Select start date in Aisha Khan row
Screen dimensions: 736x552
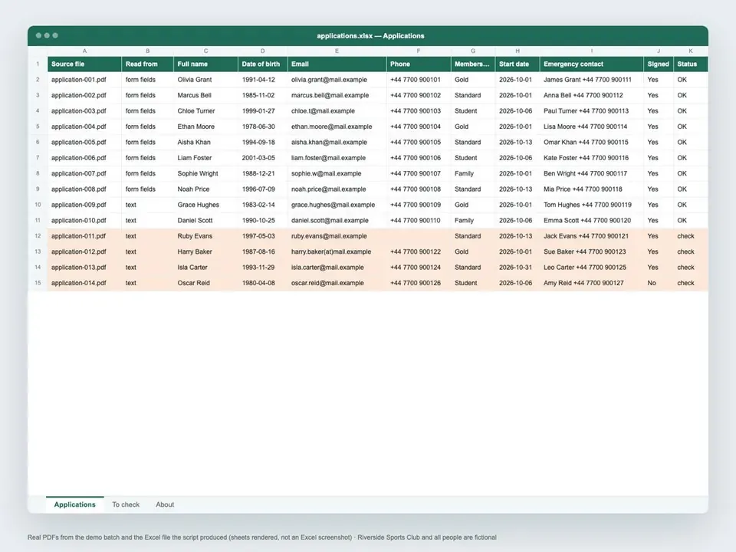coord(517,143)
